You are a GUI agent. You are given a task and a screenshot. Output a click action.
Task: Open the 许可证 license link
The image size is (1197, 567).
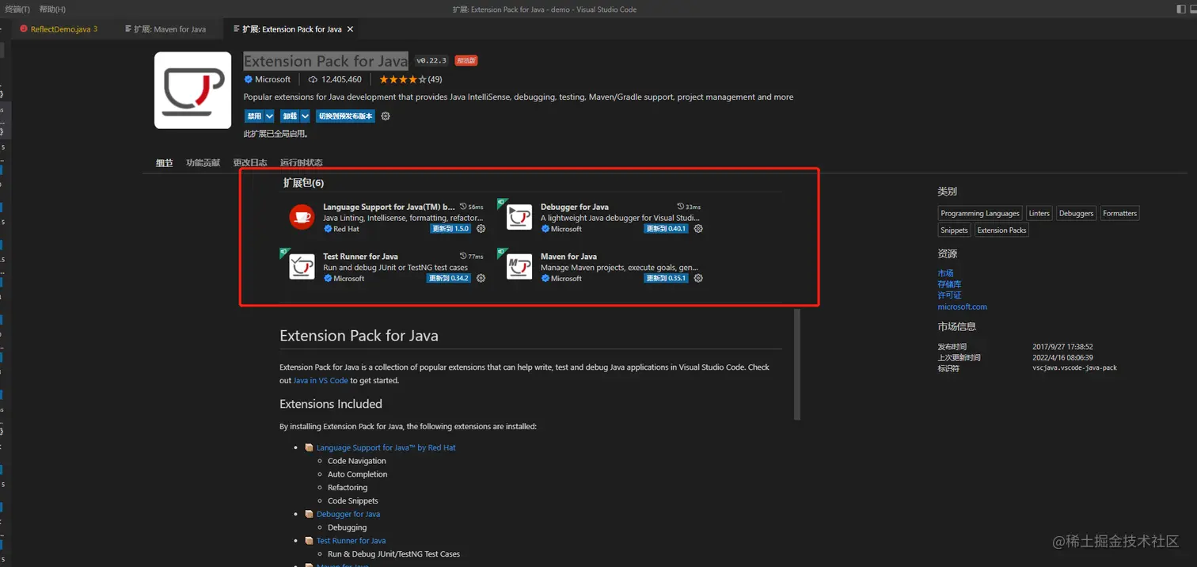[x=949, y=295]
